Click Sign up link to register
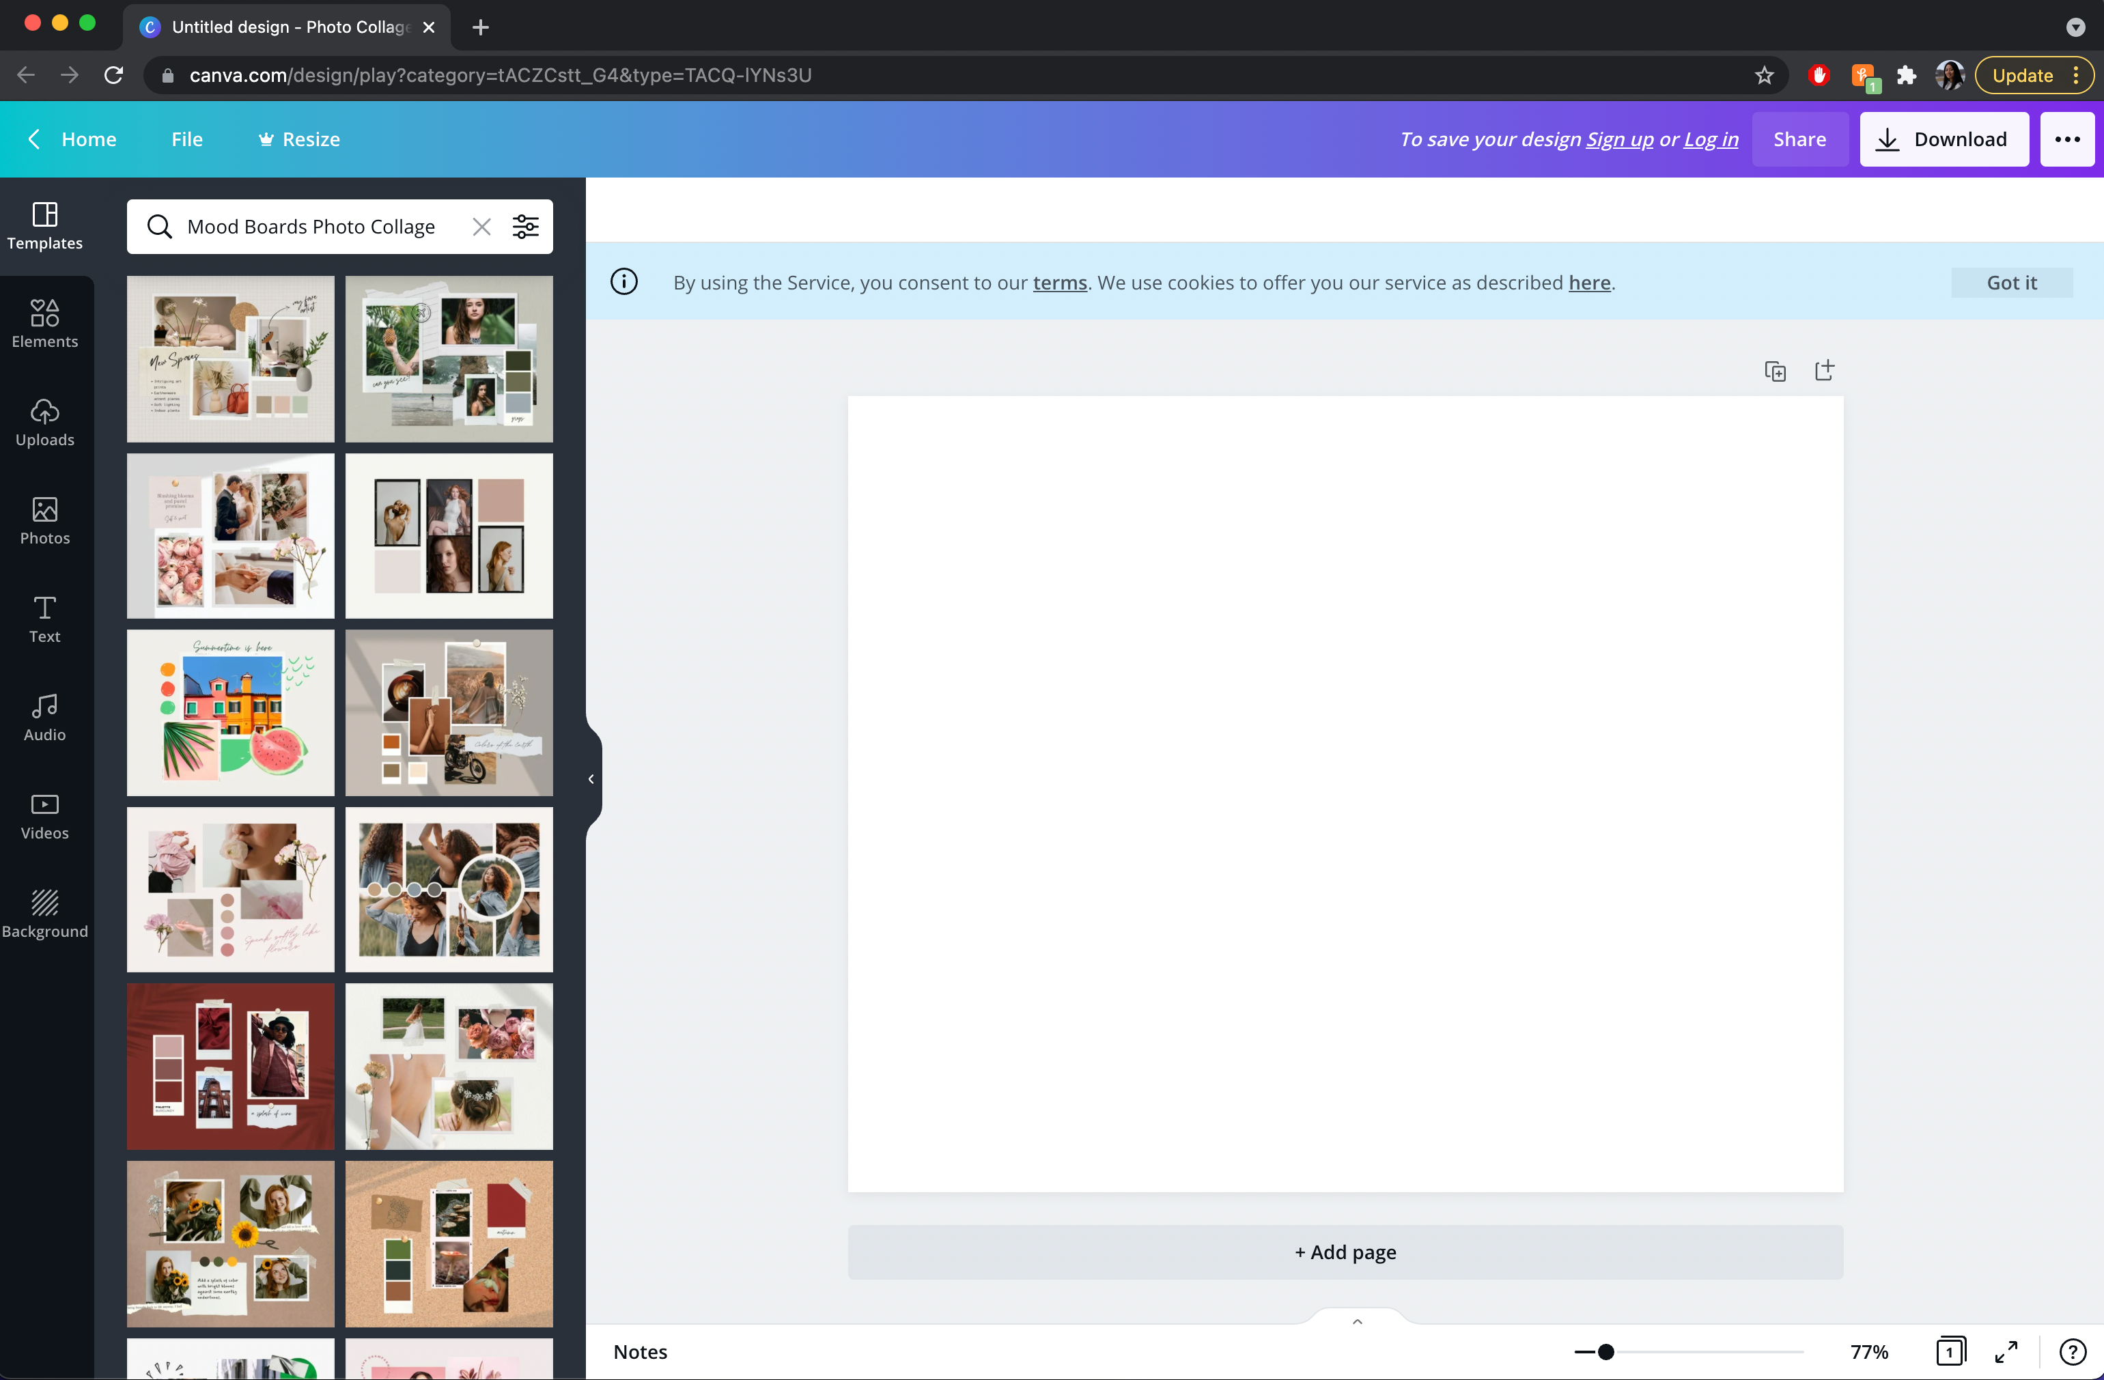Viewport: 2104px width, 1380px height. 1619,139
